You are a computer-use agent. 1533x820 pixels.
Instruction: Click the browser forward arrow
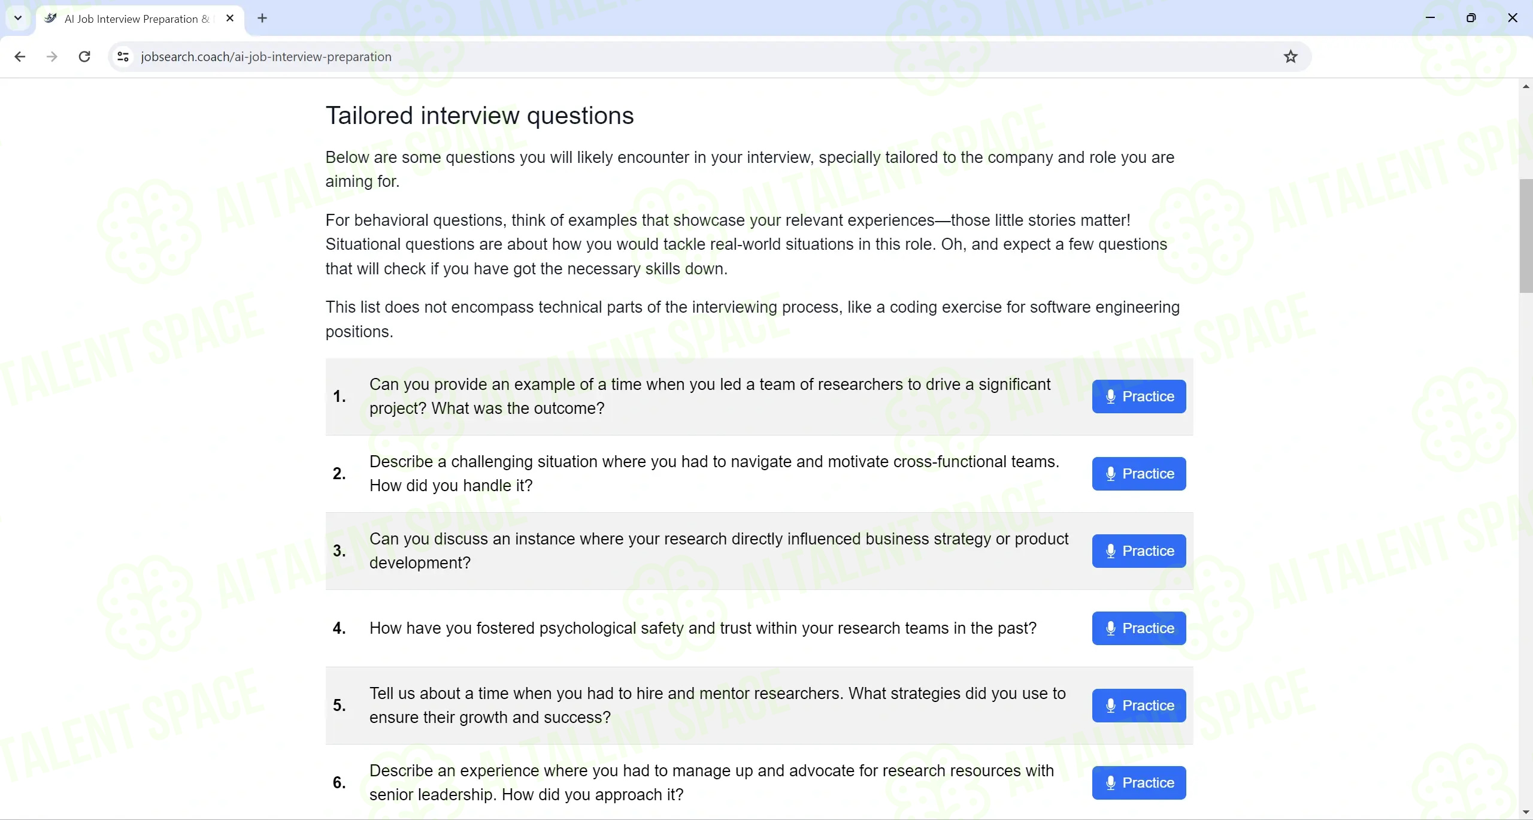[x=52, y=56]
